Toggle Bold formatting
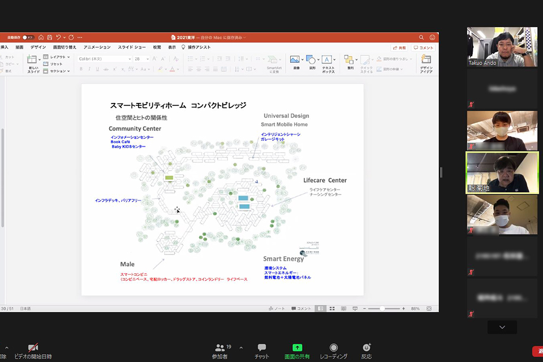Image resolution: width=543 pixels, height=362 pixels. (81, 69)
